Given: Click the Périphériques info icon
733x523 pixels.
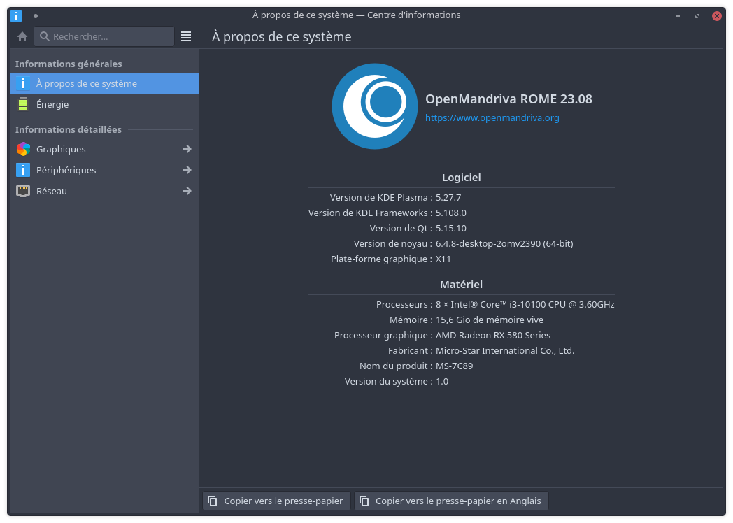Looking at the screenshot, I should 23,170.
